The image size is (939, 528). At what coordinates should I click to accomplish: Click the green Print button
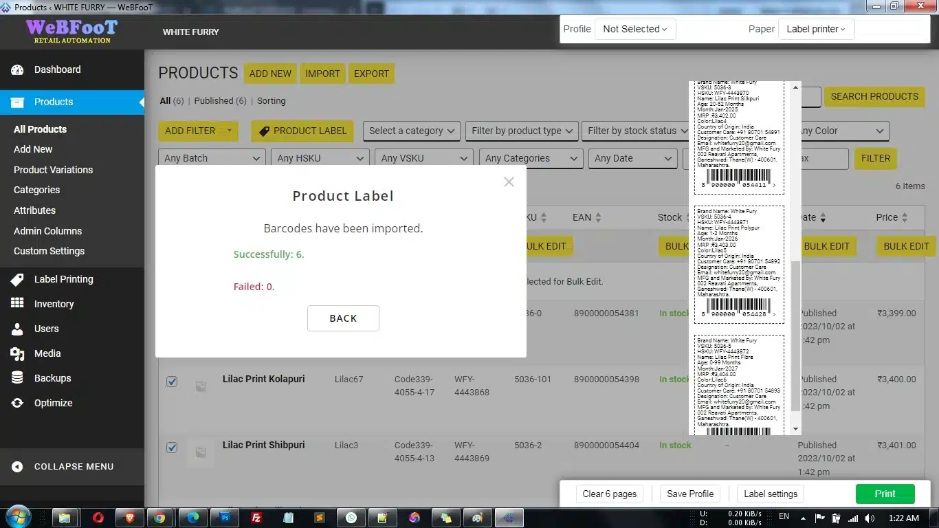click(x=885, y=494)
